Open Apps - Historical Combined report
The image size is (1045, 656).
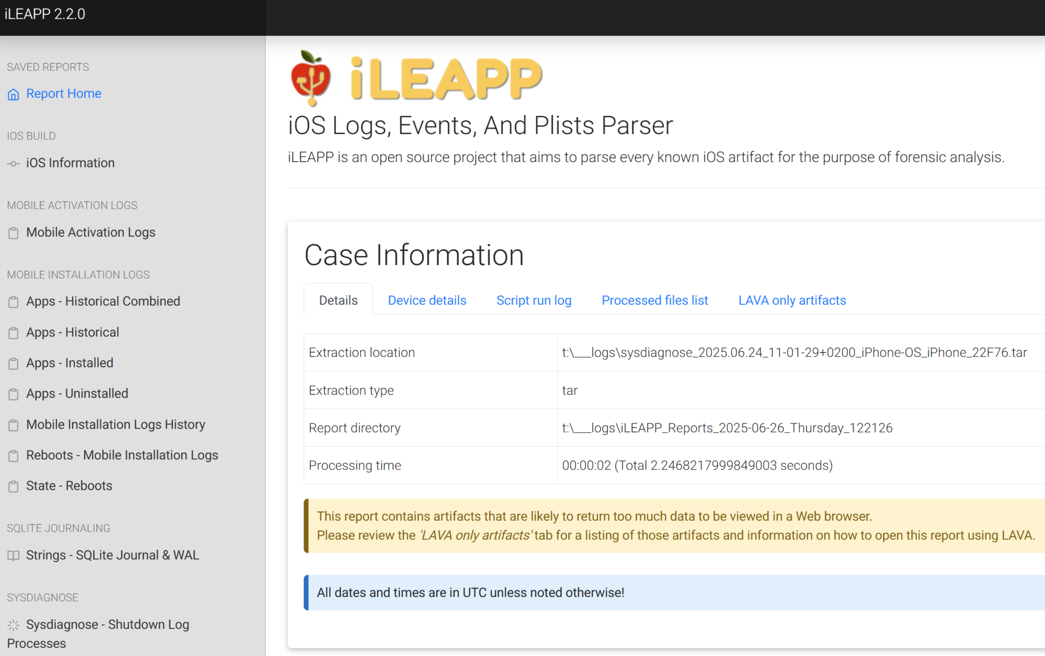(103, 301)
